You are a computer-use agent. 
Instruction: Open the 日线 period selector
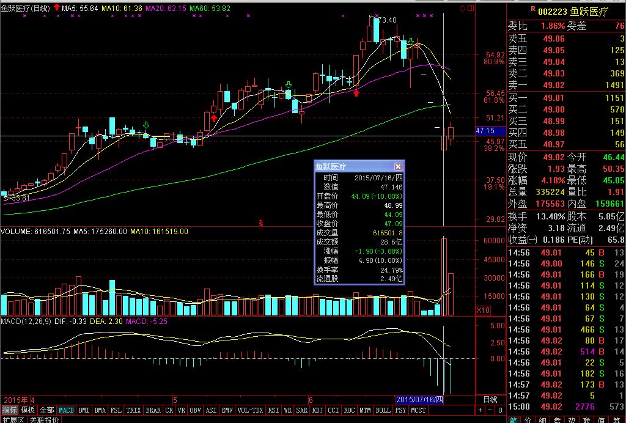[x=490, y=399]
